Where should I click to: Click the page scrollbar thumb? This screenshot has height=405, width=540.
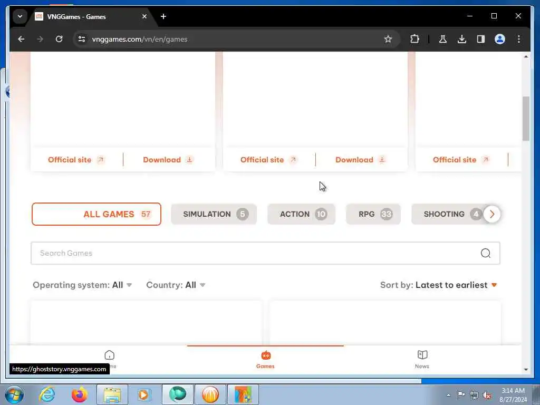526,119
